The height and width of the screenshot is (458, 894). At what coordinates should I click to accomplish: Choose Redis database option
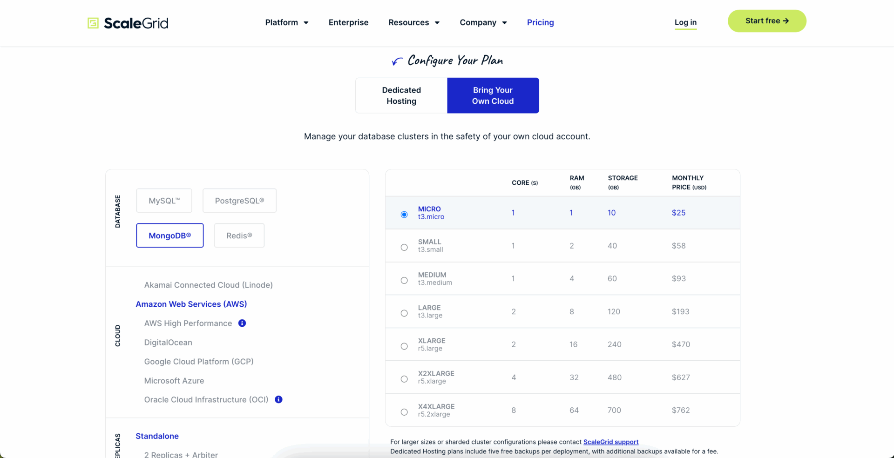[x=239, y=236]
